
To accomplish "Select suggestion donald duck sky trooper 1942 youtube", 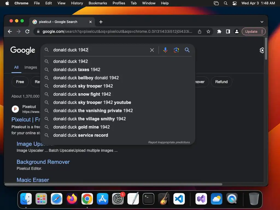I will (118, 102).
